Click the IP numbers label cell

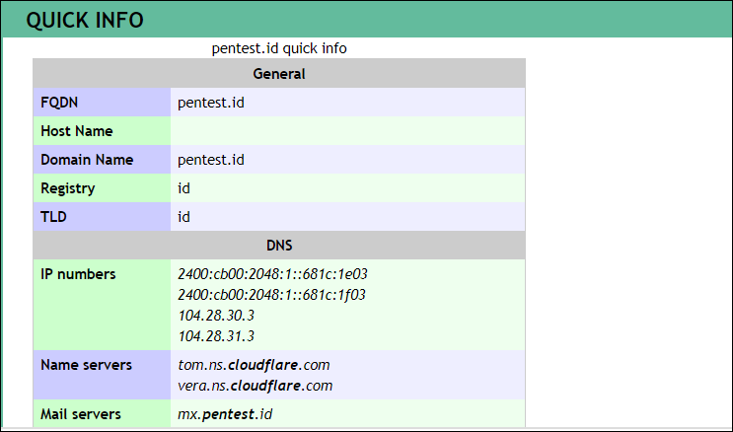(x=102, y=305)
